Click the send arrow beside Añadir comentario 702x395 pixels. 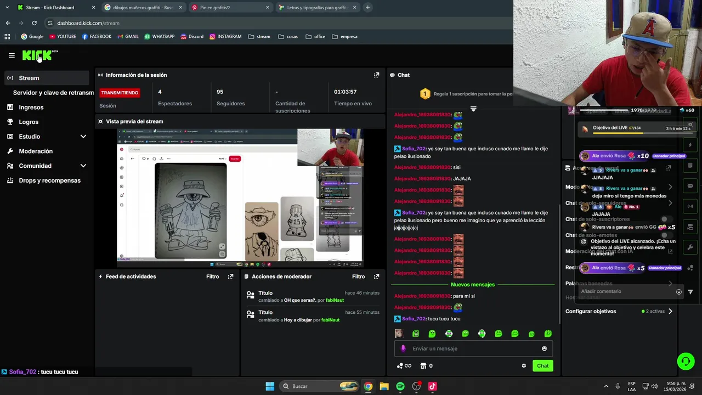[x=690, y=292]
